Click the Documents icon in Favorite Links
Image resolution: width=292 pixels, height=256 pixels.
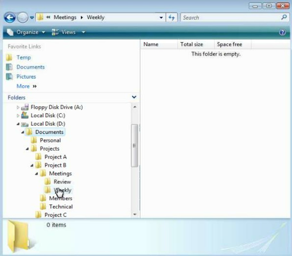9,67
